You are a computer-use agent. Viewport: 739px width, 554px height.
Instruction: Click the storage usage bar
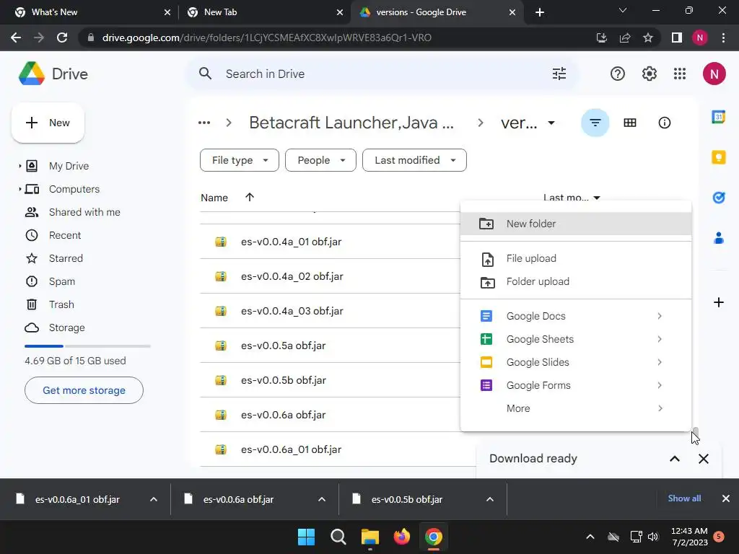coord(87,346)
